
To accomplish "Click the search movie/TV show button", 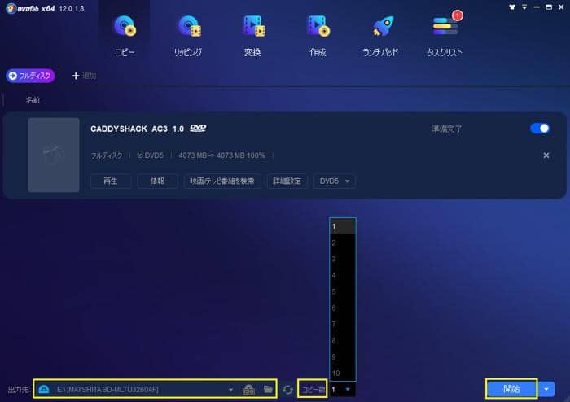I will coord(222,181).
